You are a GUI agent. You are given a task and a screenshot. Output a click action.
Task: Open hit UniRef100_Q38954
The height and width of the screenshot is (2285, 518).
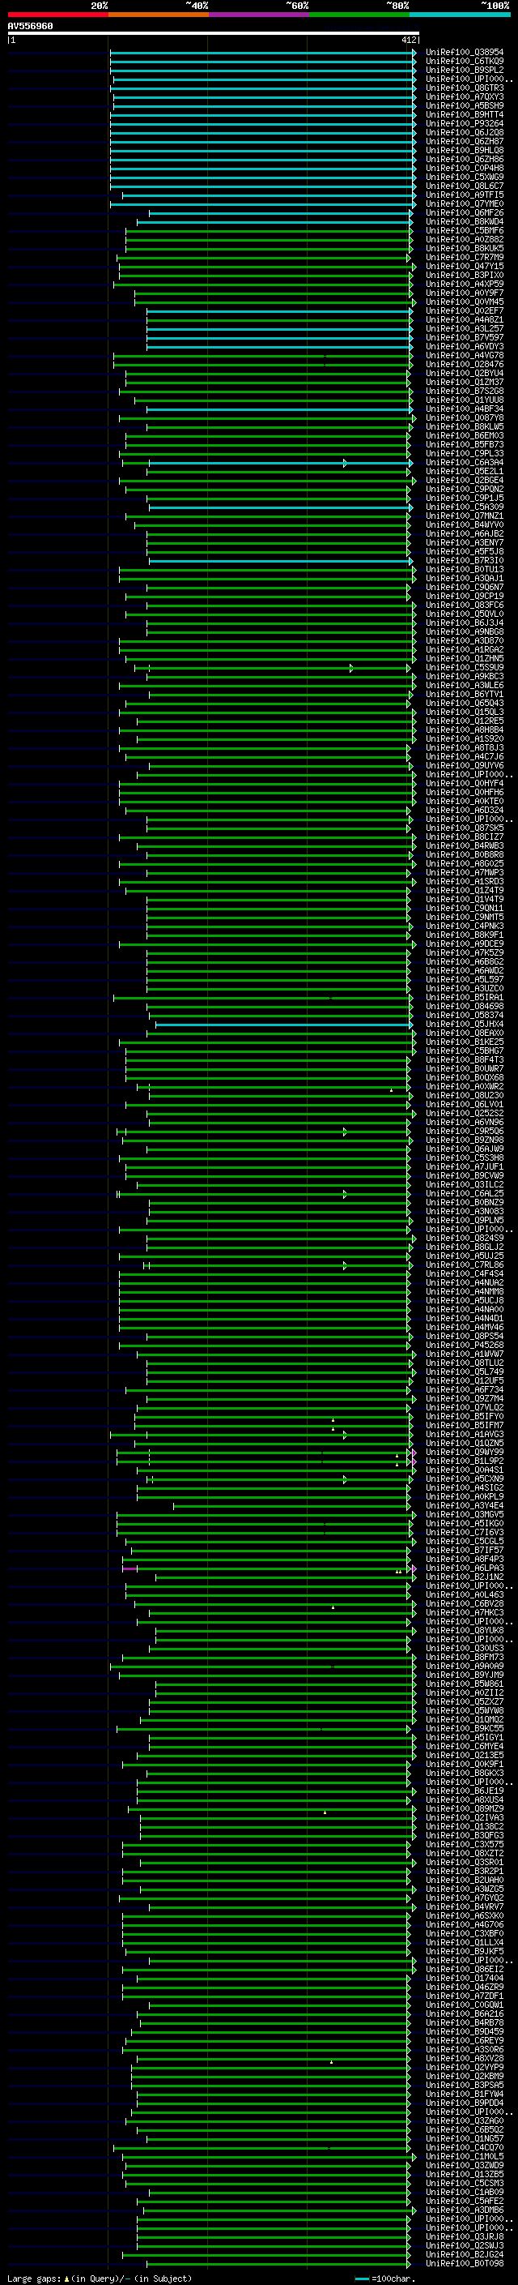(x=465, y=53)
